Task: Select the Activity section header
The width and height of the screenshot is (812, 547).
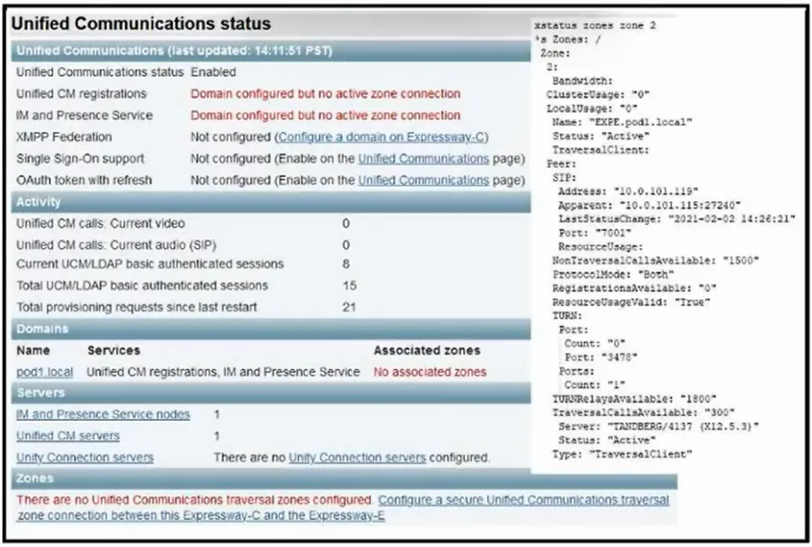Action: click(x=271, y=202)
